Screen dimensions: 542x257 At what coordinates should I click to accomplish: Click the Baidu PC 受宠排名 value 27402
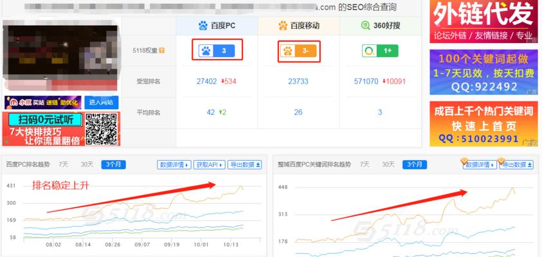(207, 82)
